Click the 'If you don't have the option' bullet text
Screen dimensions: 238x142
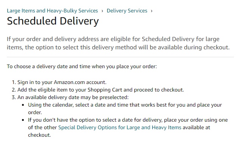click(x=128, y=127)
